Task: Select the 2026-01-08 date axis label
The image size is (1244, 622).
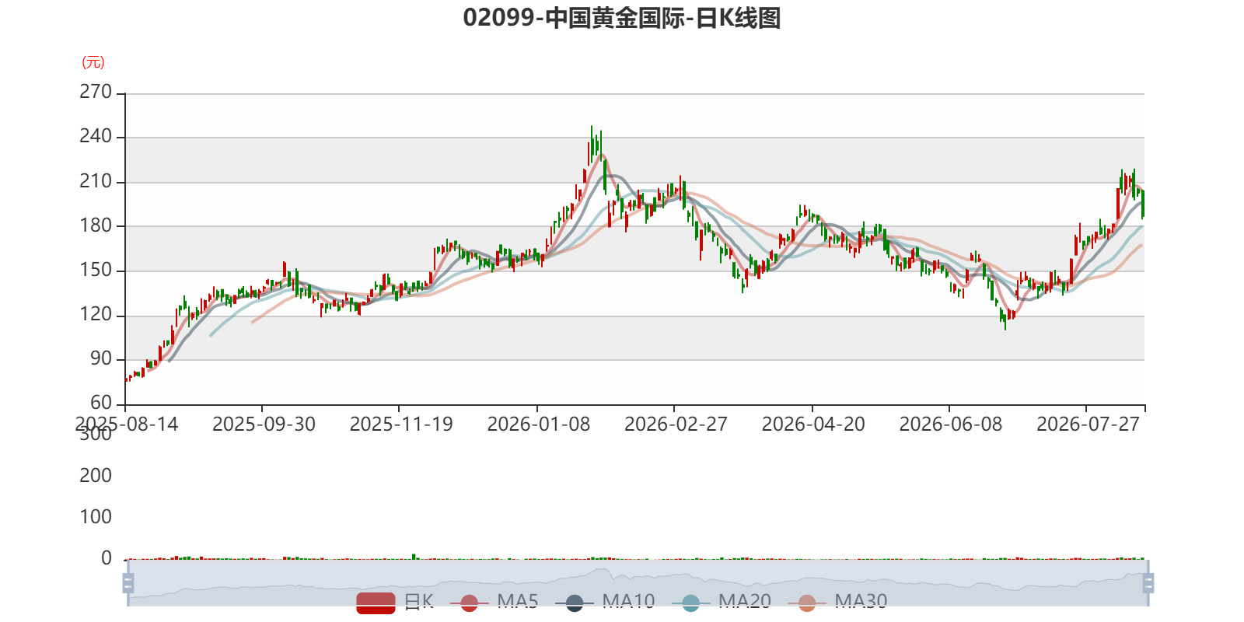Action: [538, 425]
